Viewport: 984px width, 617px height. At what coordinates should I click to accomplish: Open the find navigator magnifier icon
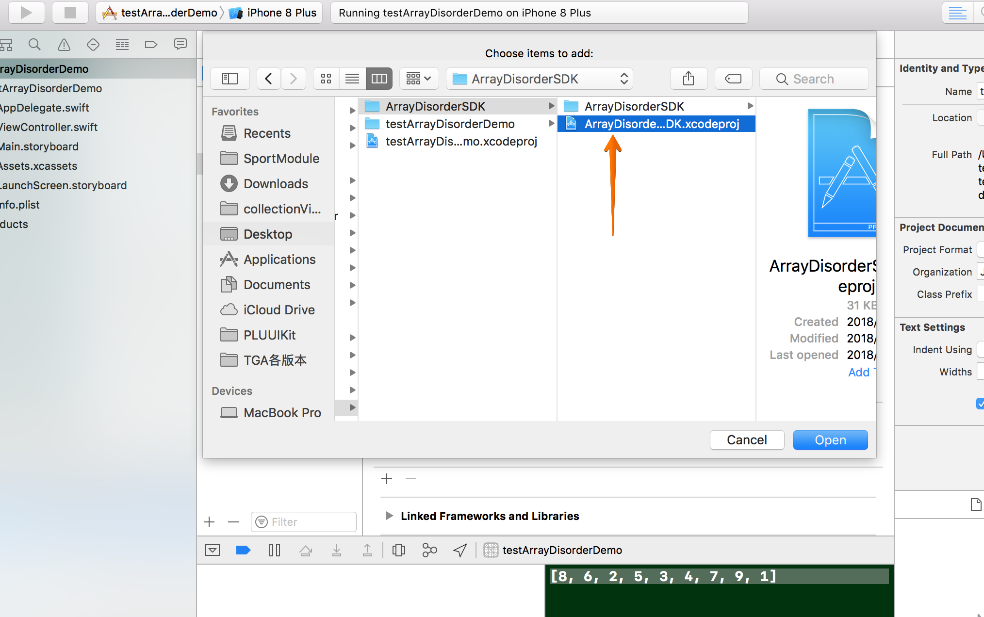click(34, 45)
